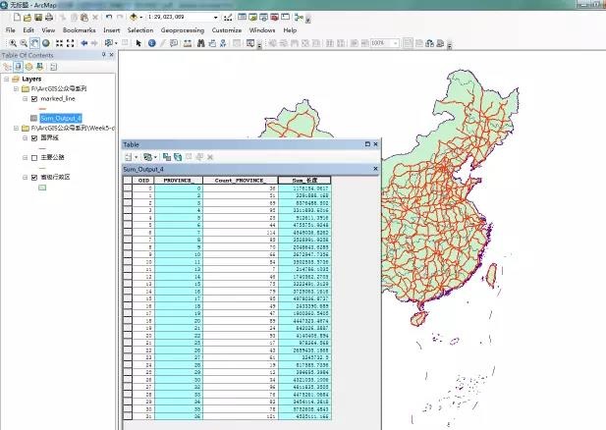Select the Sum_Output_4 table in the TOC
Viewport: 606px width, 430px height.
point(61,118)
